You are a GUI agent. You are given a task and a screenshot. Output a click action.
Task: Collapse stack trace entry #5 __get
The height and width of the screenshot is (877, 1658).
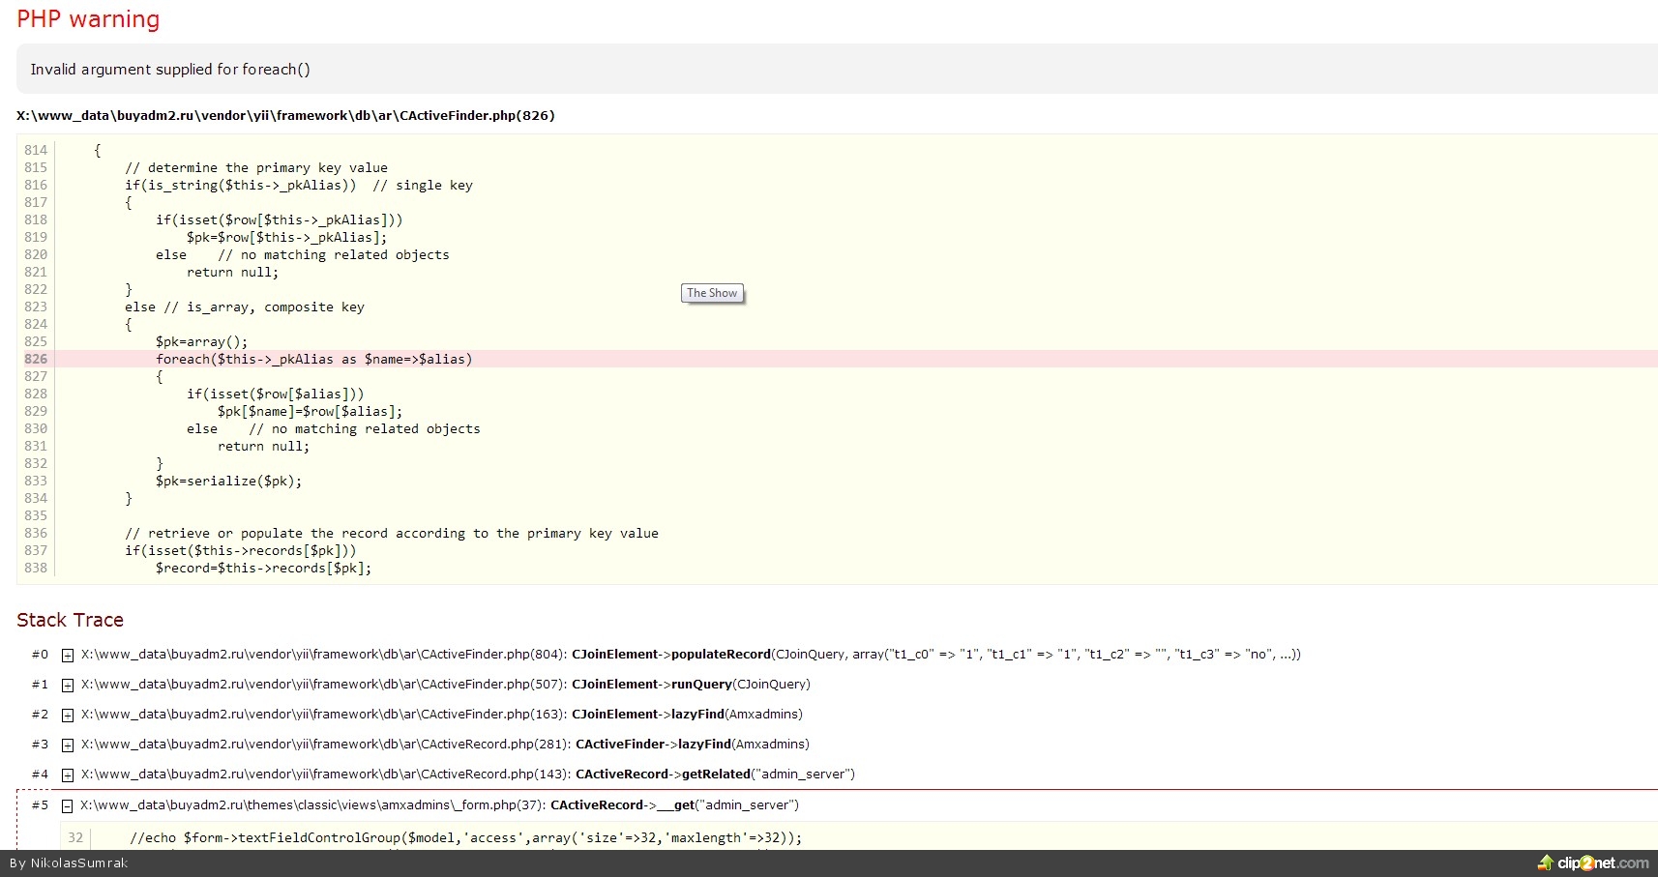(68, 806)
